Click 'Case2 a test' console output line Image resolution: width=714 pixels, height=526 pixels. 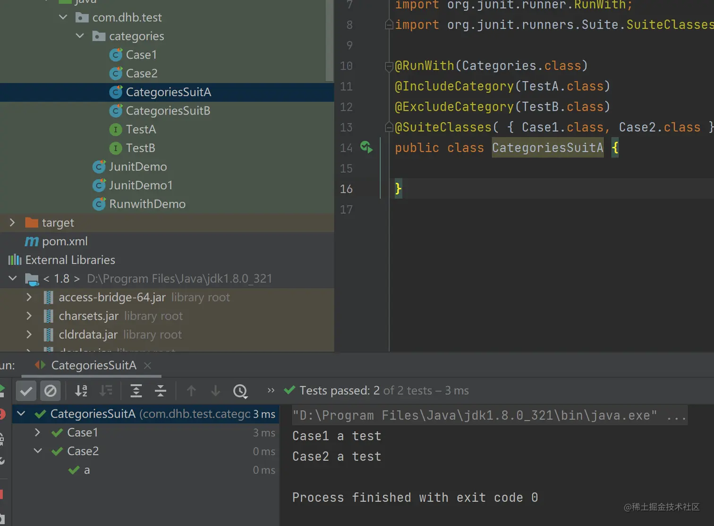337,457
